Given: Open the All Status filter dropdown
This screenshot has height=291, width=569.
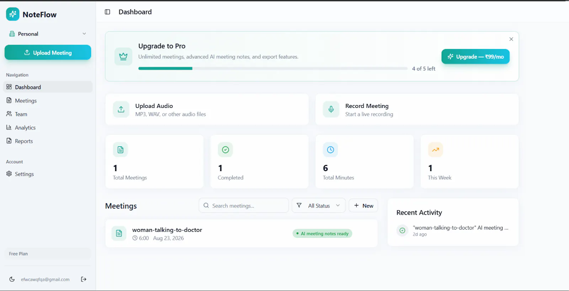Looking at the screenshot, I should [x=319, y=205].
